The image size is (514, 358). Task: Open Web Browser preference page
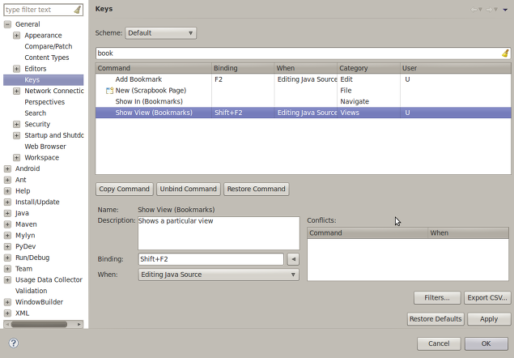click(45, 147)
